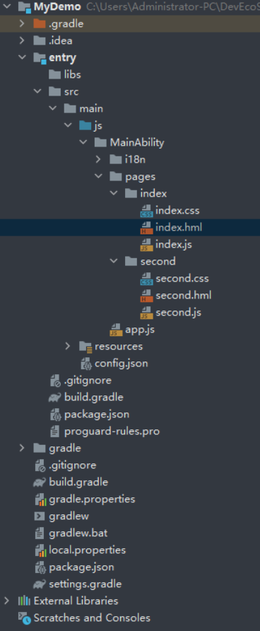Select the local.properties file label
Screen dimensions: 260x631
click(87, 550)
